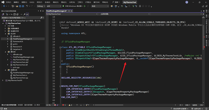
Task: Open the Debug configuration dropdown
Action: pyautogui.click(x=41, y=6)
